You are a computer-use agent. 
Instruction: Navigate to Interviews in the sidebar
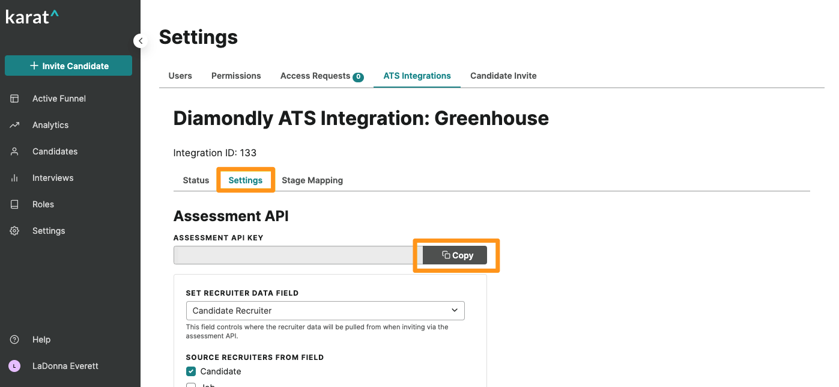click(53, 178)
